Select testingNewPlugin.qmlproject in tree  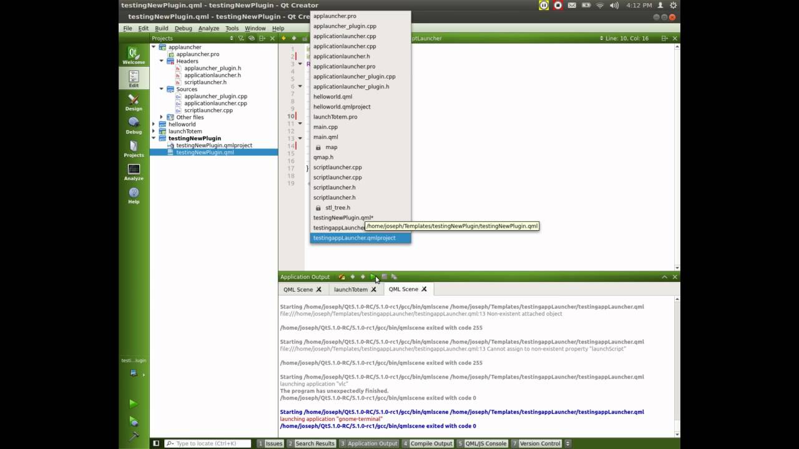[214, 145]
